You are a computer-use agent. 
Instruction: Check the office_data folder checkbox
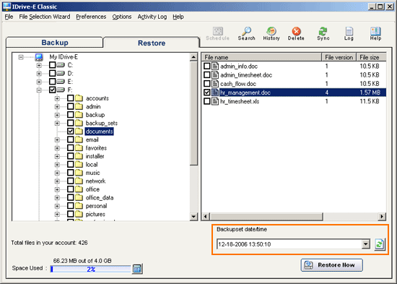(71, 197)
